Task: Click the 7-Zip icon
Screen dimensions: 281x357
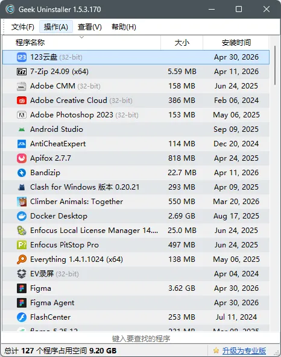Action: pyautogui.click(x=22, y=72)
